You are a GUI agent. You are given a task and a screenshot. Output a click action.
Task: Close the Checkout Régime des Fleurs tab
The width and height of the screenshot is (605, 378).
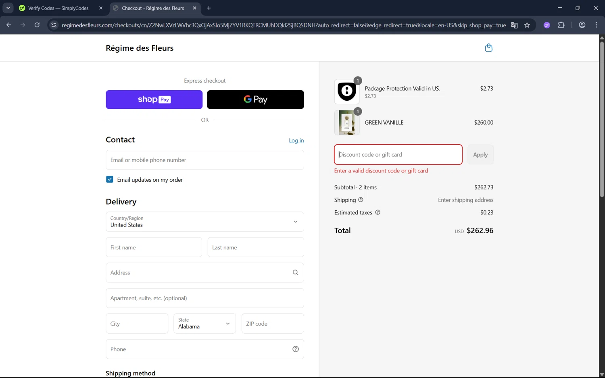(x=194, y=8)
